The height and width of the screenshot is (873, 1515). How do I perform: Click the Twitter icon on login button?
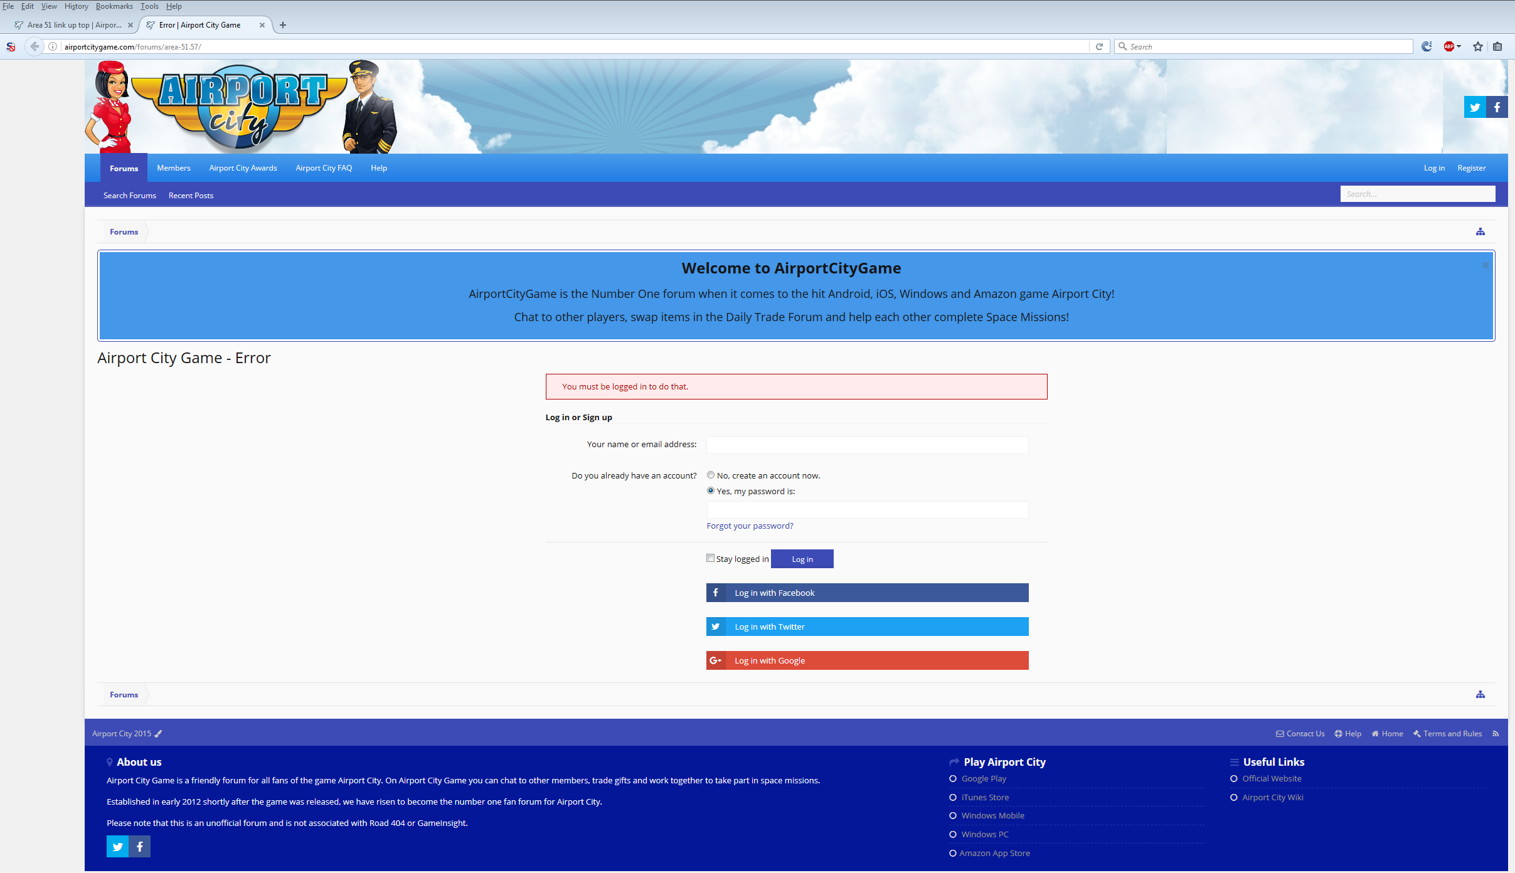pos(716,627)
